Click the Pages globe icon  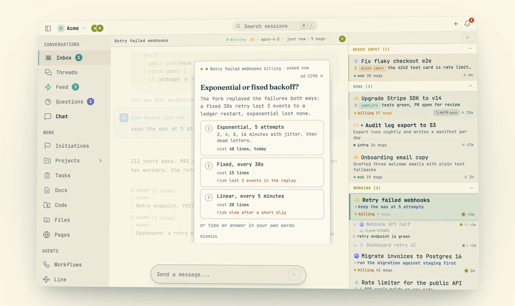pos(47,235)
